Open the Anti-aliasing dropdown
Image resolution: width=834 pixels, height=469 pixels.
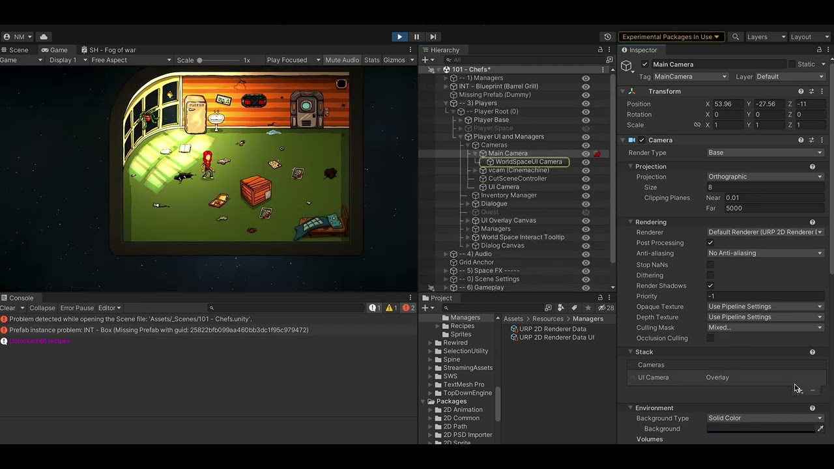pyautogui.click(x=765, y=253)
